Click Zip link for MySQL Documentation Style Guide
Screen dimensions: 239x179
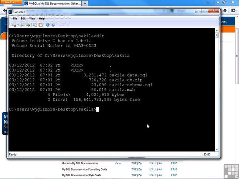click(140, 175)
